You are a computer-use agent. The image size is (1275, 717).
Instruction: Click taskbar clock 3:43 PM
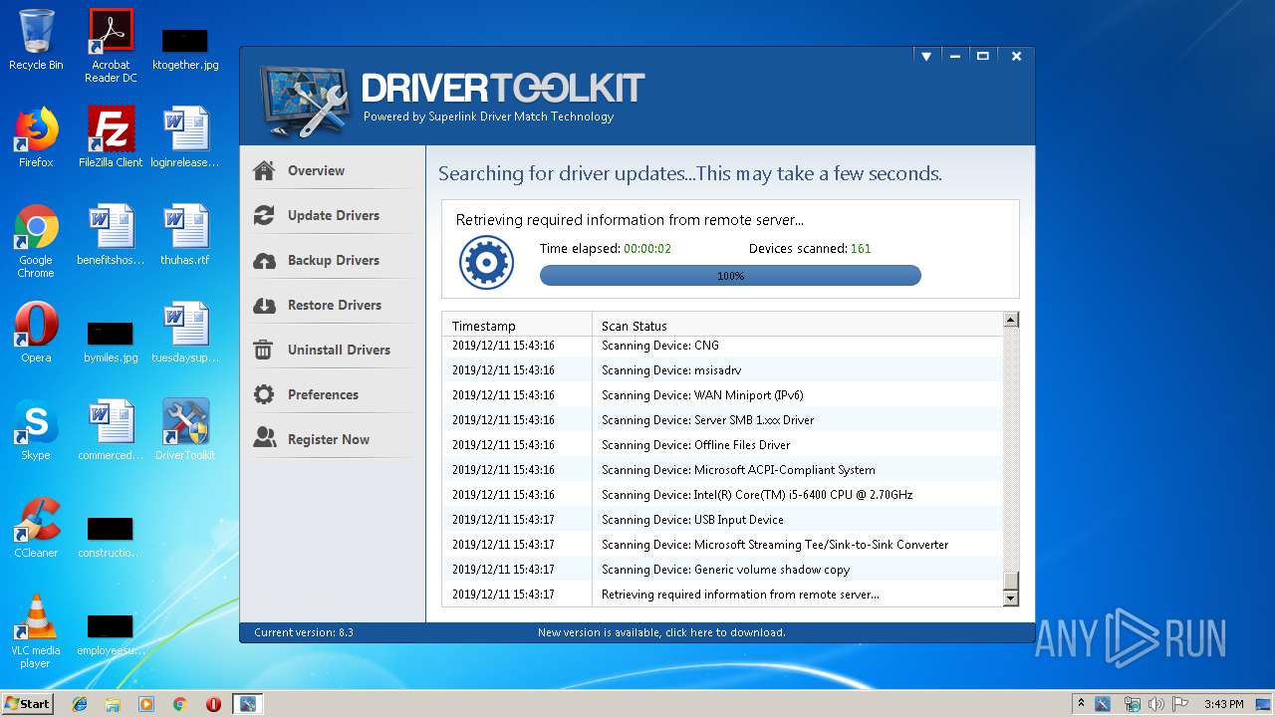tap(1223, 704)
